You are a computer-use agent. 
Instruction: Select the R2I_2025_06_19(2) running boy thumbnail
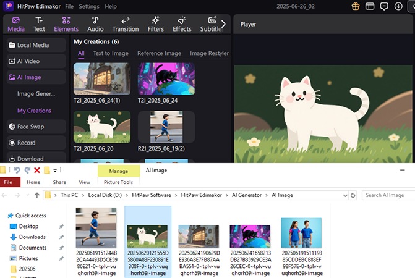[166, 127]
